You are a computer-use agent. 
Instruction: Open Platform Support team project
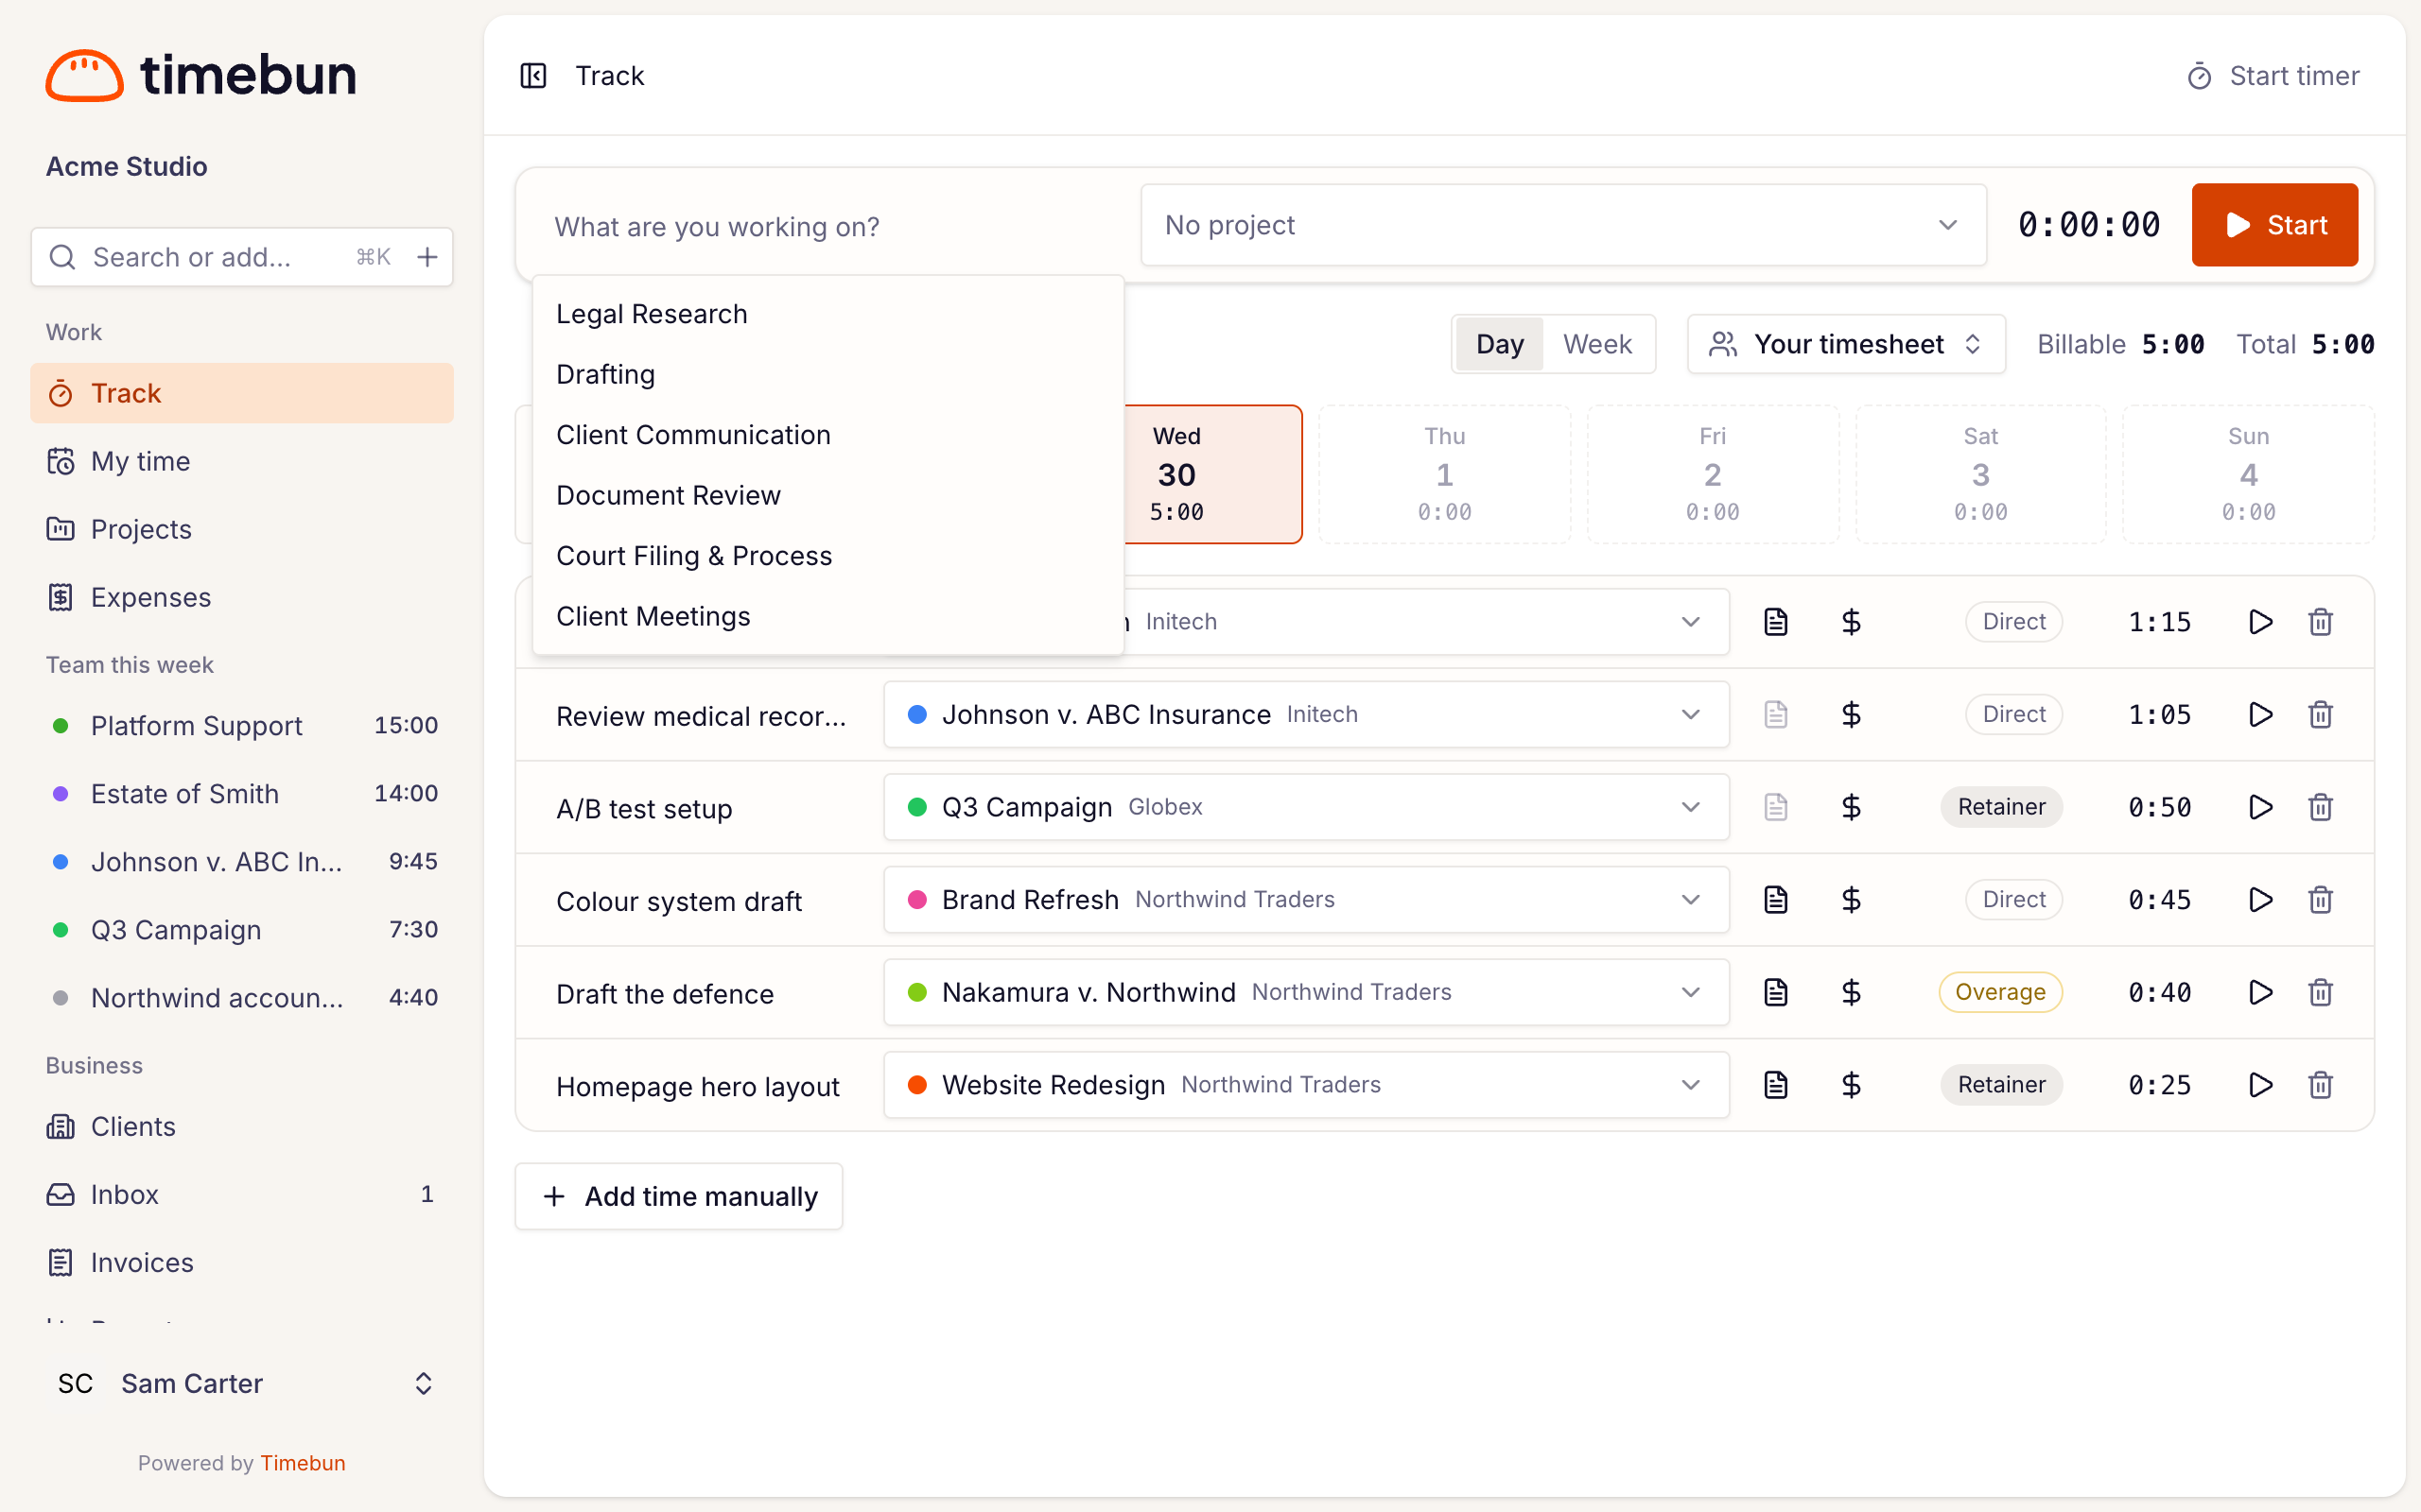click(242, 725)
